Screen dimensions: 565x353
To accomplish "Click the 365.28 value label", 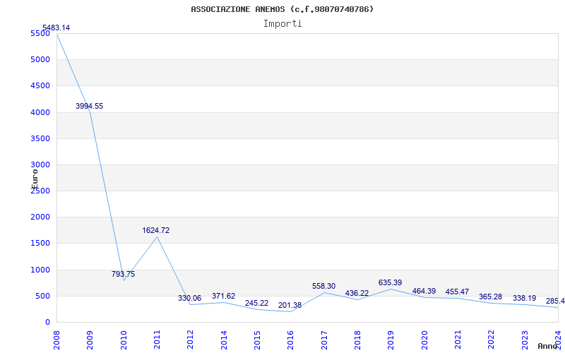I will (x=490, y=297).
